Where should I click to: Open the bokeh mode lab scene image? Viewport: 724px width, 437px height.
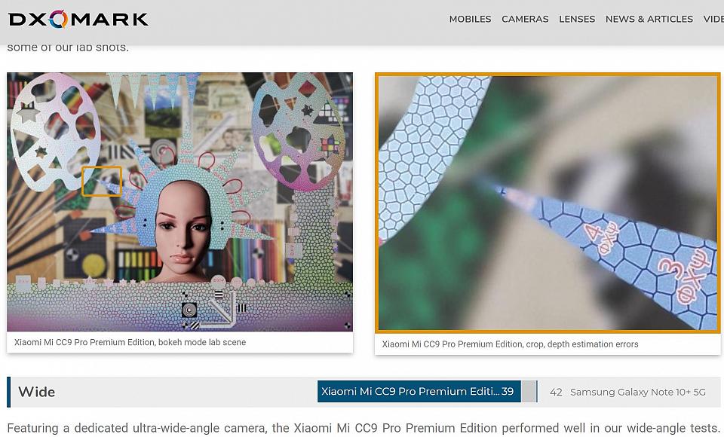click(180, 202)
